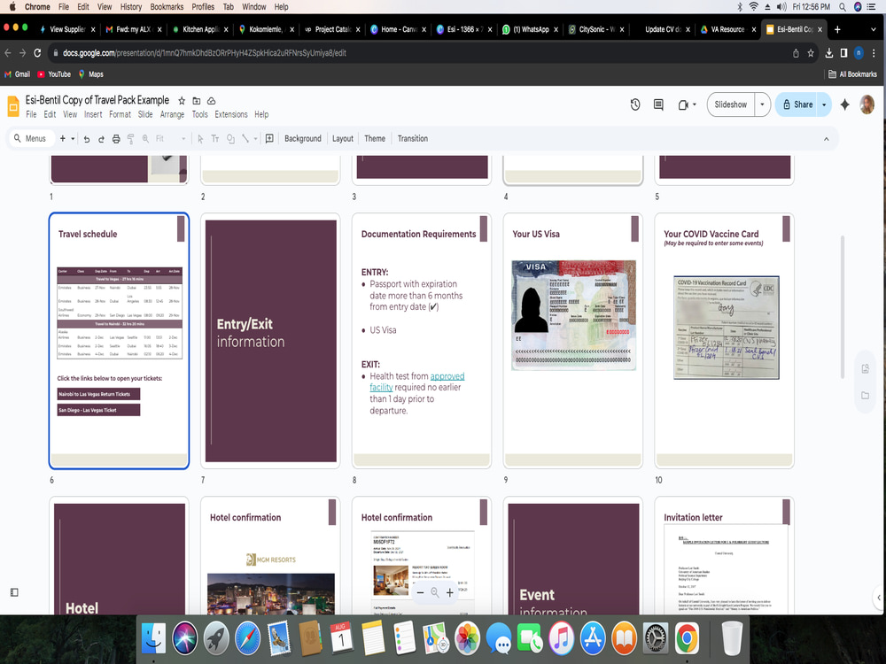
Task: Click the print icon
Action: coord(116,139)
